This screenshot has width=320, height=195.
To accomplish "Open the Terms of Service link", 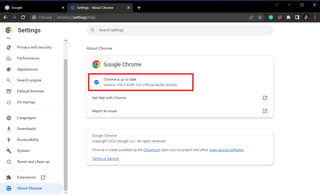I will (105, 159).
